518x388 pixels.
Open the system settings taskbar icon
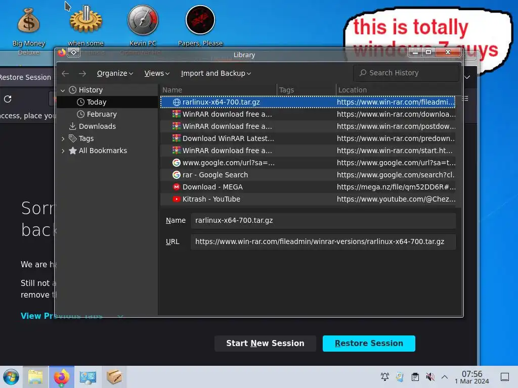pos(88,377)
